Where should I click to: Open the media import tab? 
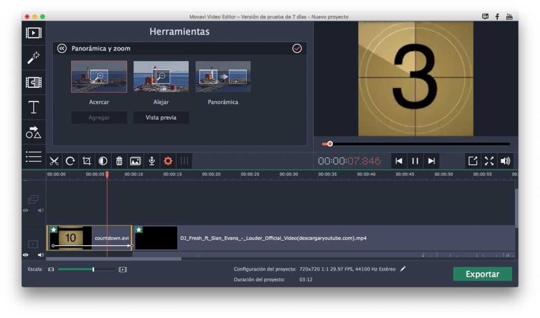click(33, 33)
